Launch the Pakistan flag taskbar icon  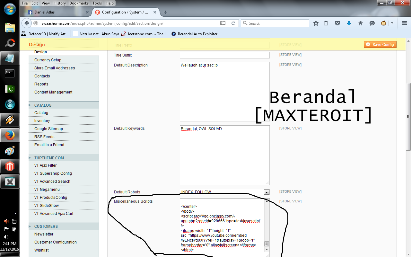[x=10, y=89]
